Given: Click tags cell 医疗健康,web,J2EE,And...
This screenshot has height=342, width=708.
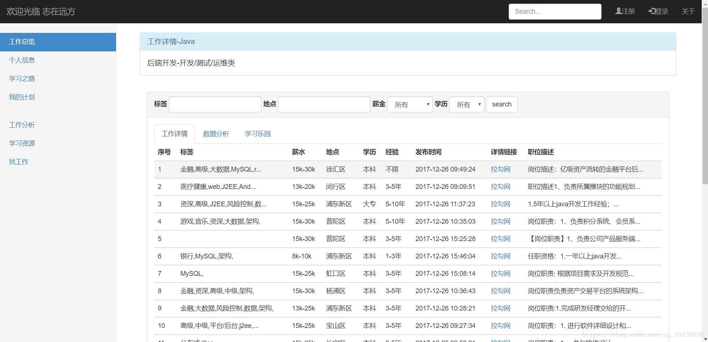Looking at the screenshot, I should [218, 187].
